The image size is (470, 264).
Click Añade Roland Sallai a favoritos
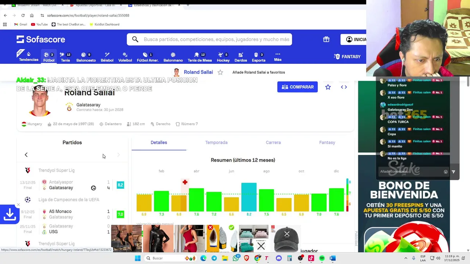258,72
